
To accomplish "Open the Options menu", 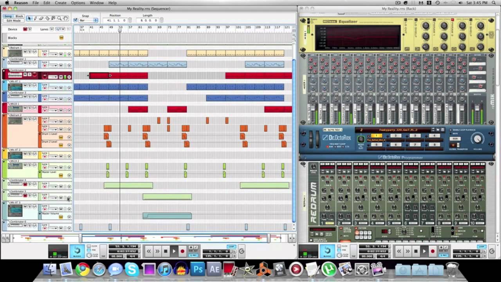I will pos(78,3).
